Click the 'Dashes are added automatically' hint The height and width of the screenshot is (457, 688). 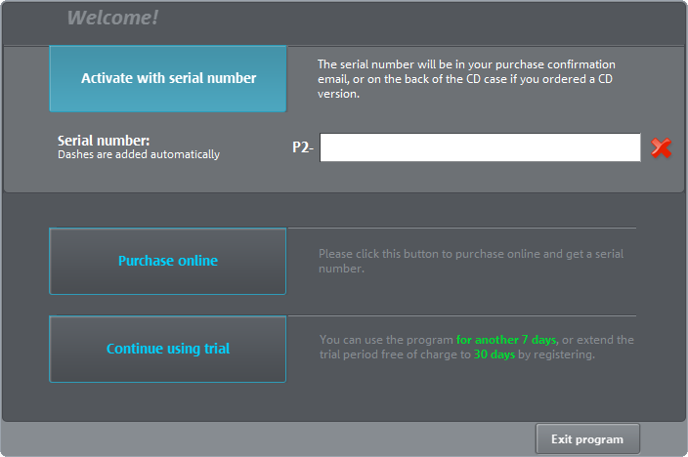(139, 154)
